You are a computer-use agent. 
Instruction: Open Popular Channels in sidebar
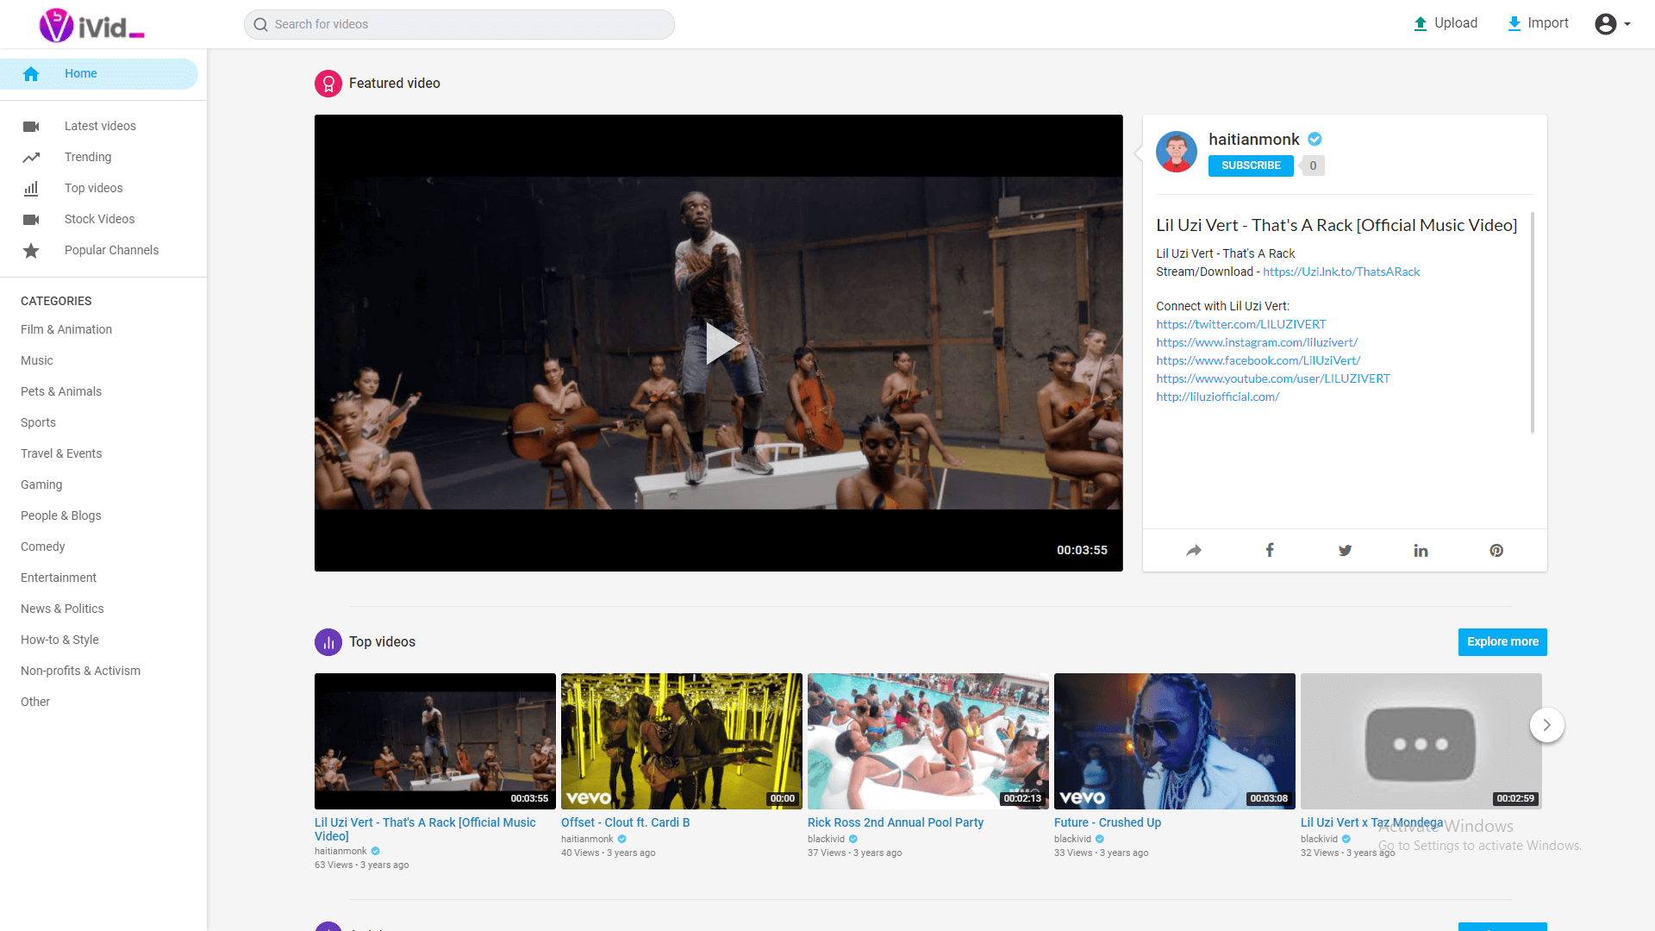point(111,250)
